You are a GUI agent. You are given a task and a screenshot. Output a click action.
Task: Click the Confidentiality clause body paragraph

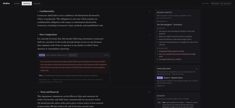70,20
